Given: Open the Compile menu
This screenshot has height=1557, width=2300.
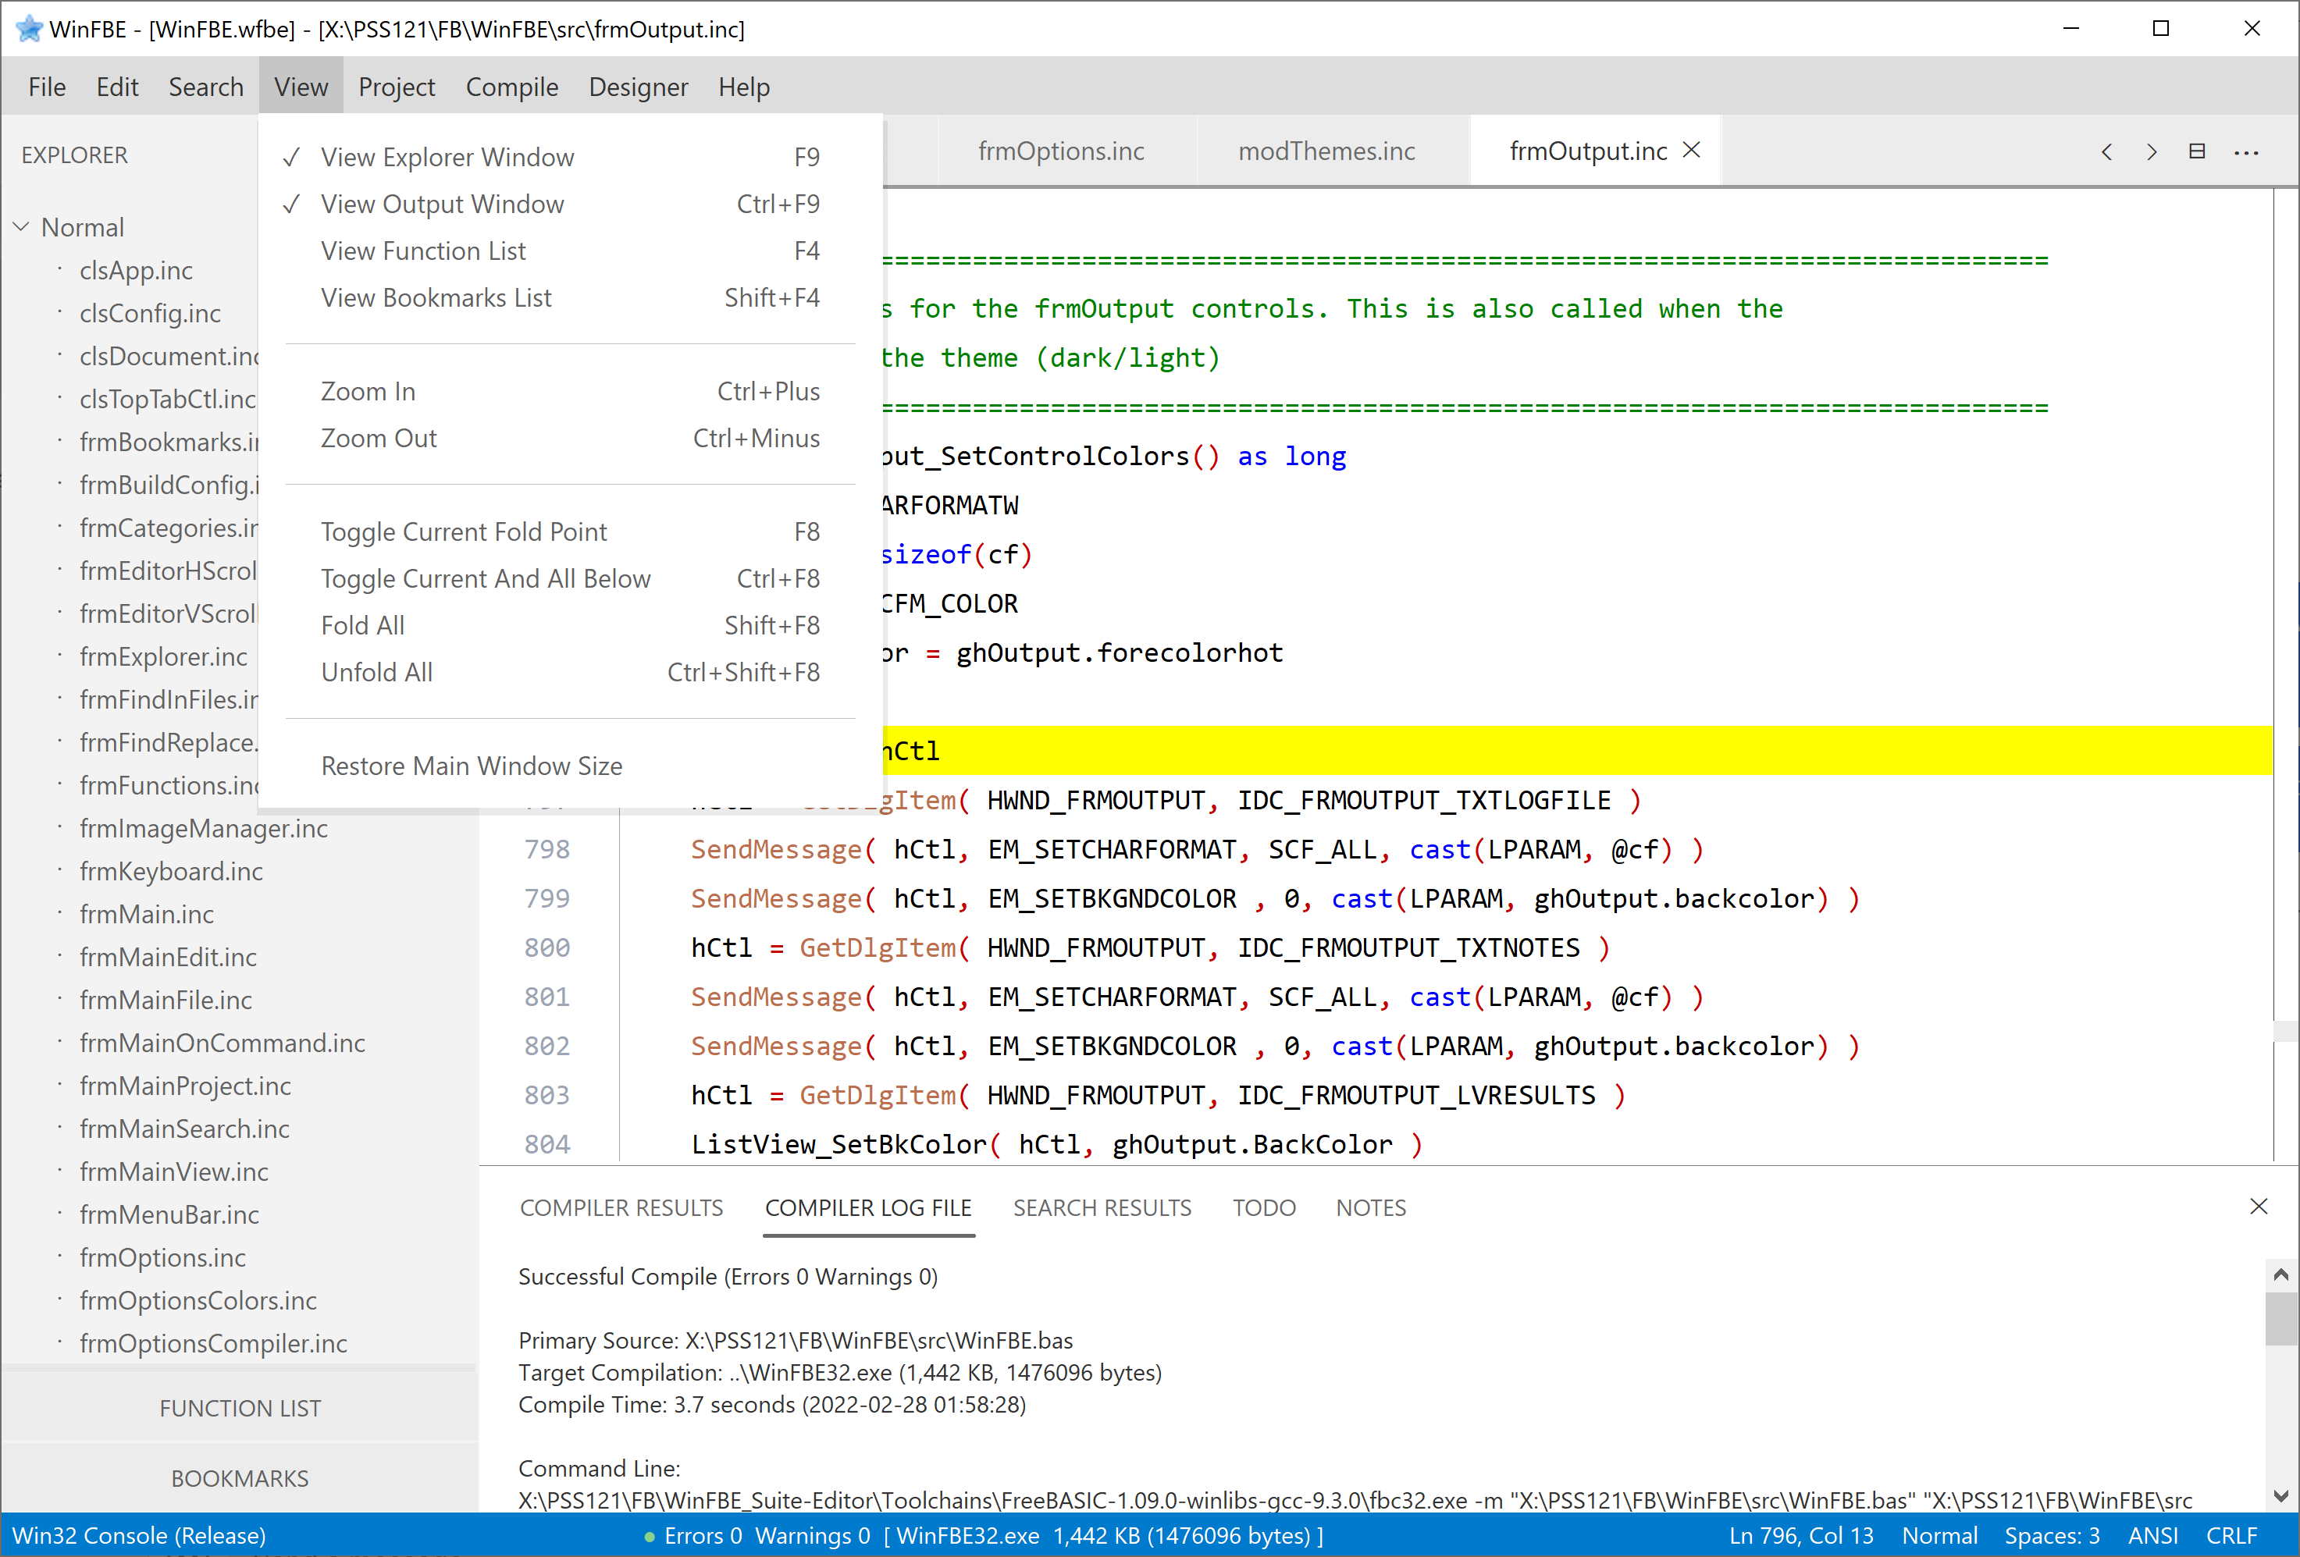Looking at the screenshot, I should click(511, 87).
